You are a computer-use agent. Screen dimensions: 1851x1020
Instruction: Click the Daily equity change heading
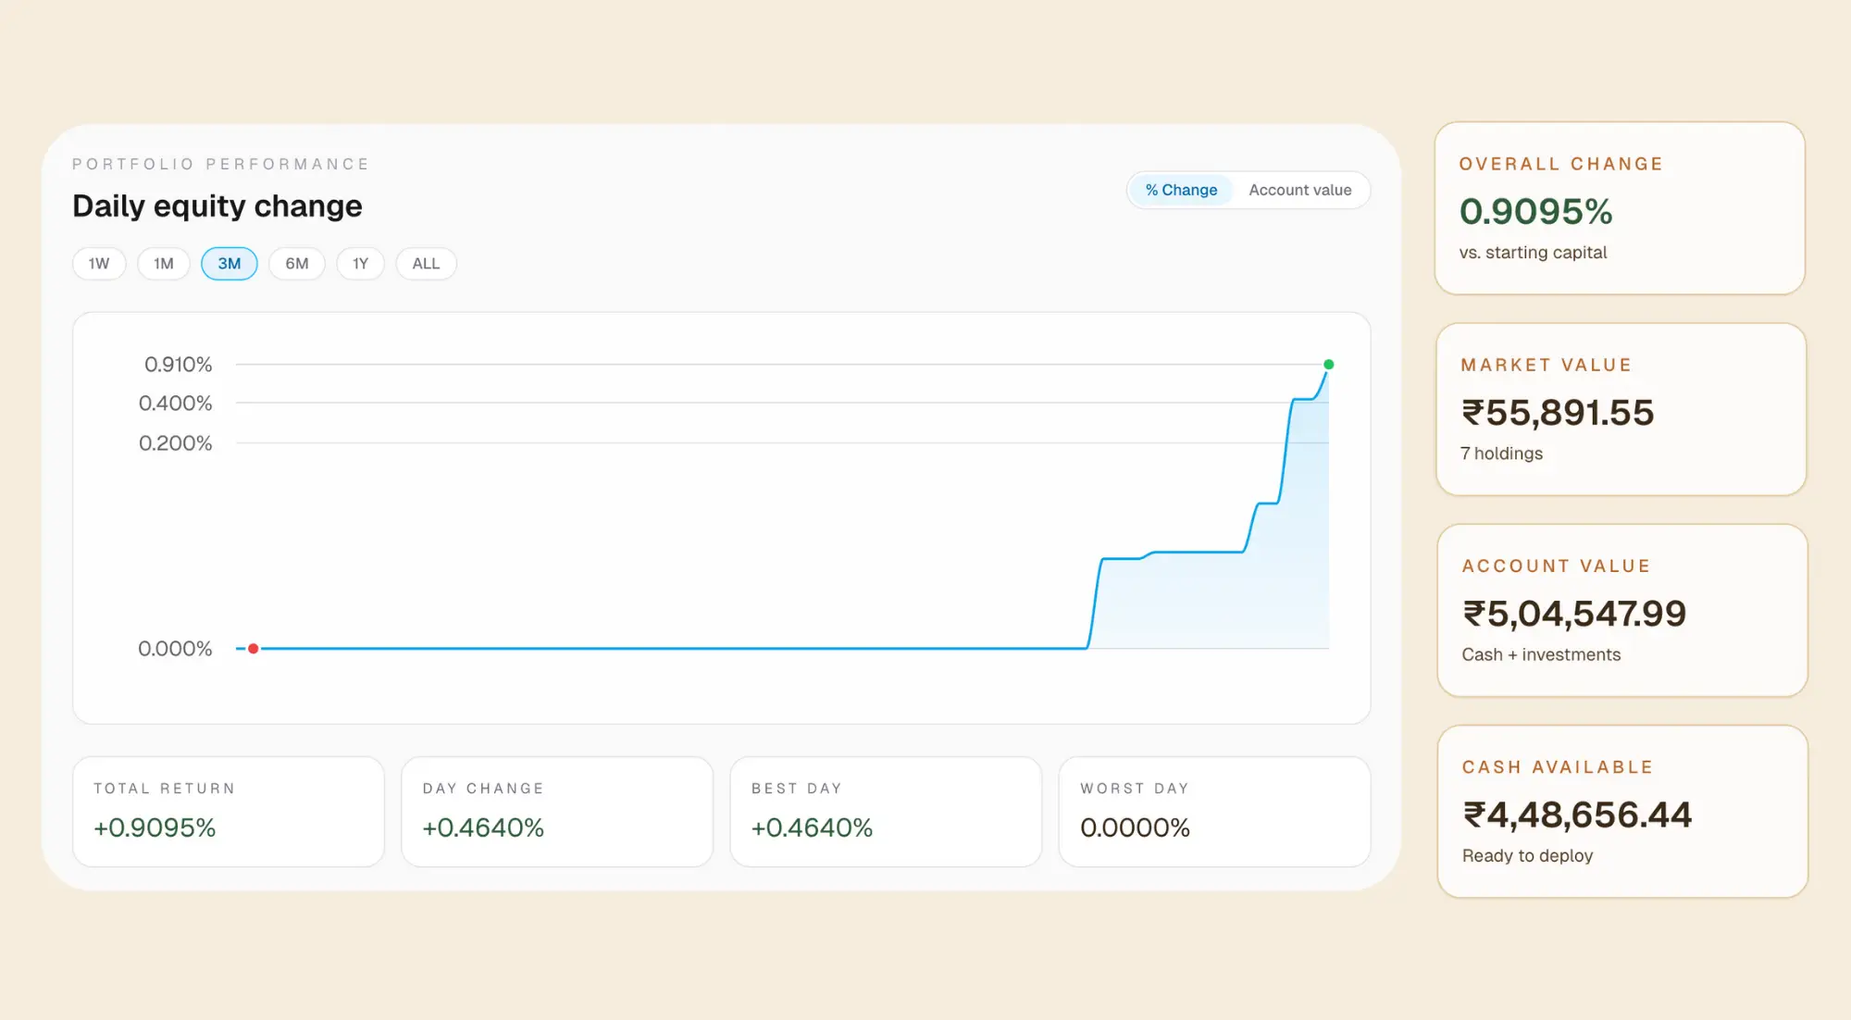point(217,205)
